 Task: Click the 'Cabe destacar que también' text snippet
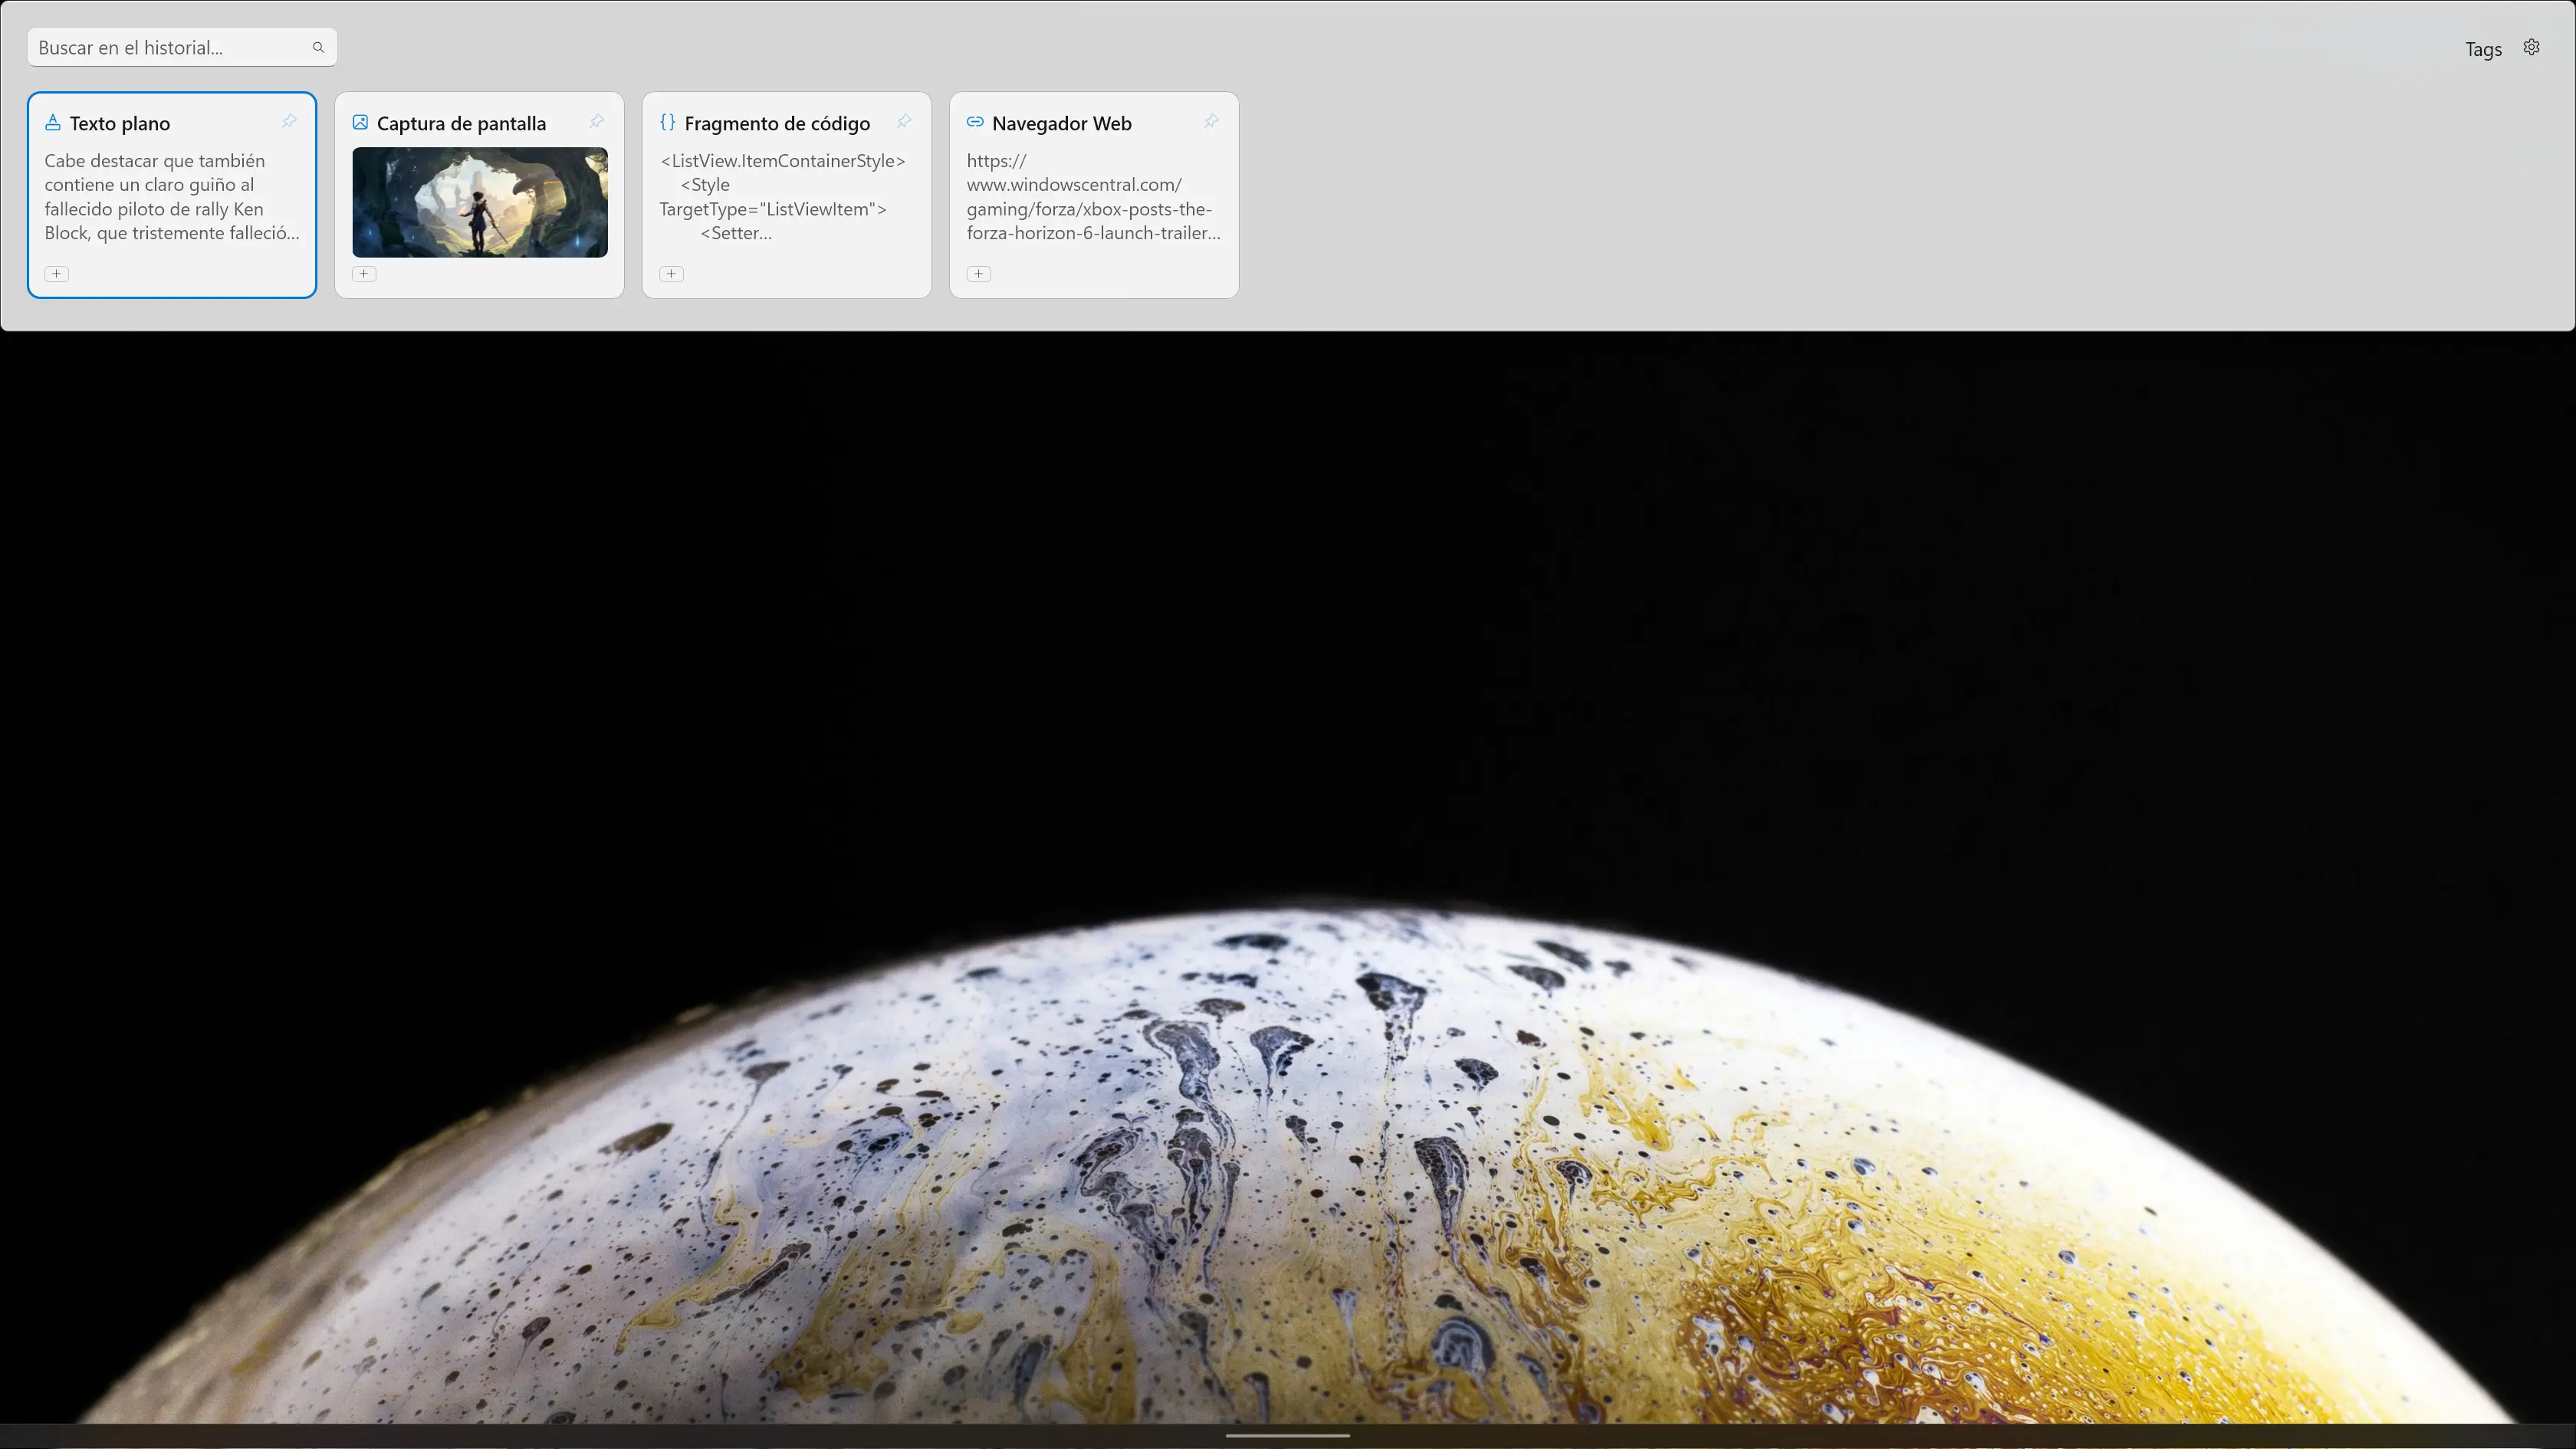172,197
